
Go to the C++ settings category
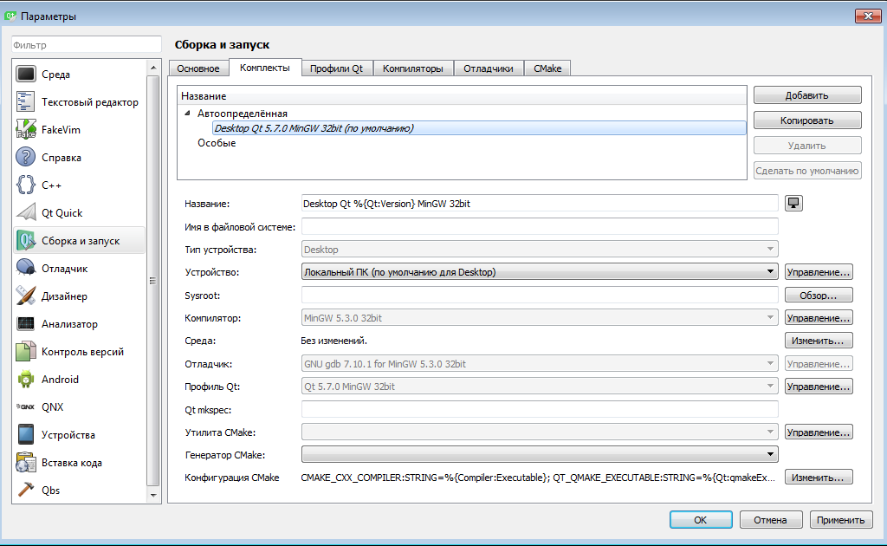(x=51, y=185)
